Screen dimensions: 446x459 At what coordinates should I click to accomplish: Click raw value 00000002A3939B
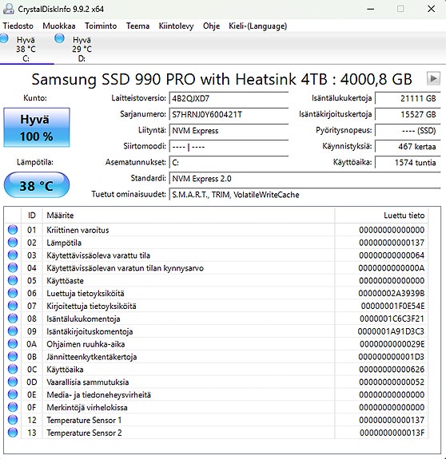[x=391, y=293]
